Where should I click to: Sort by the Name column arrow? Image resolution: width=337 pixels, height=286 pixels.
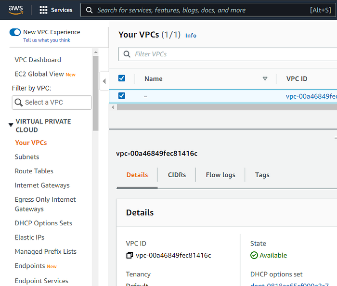click(x=265, y=78)
